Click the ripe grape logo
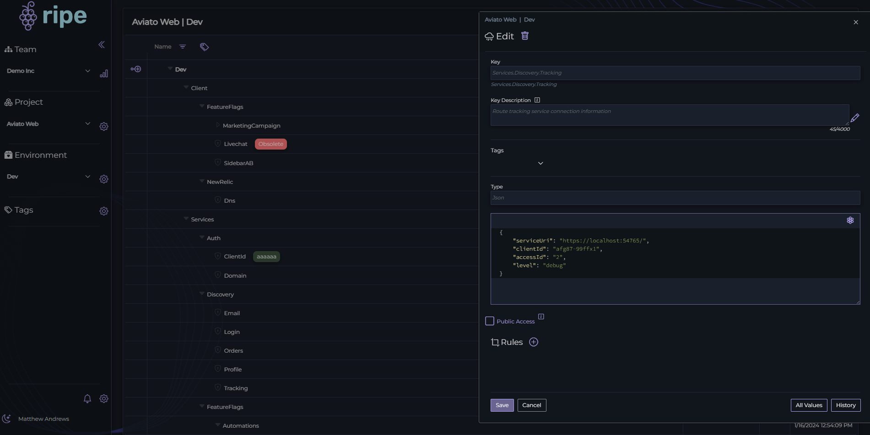 click(53, 16)
